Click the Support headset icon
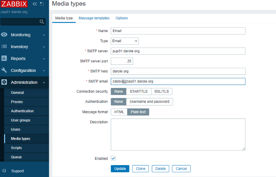The height and width of the screenshot is (177, 276). (4, 171)
